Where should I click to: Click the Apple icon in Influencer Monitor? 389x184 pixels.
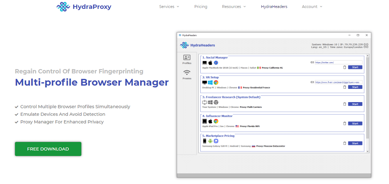click(210, 121)
